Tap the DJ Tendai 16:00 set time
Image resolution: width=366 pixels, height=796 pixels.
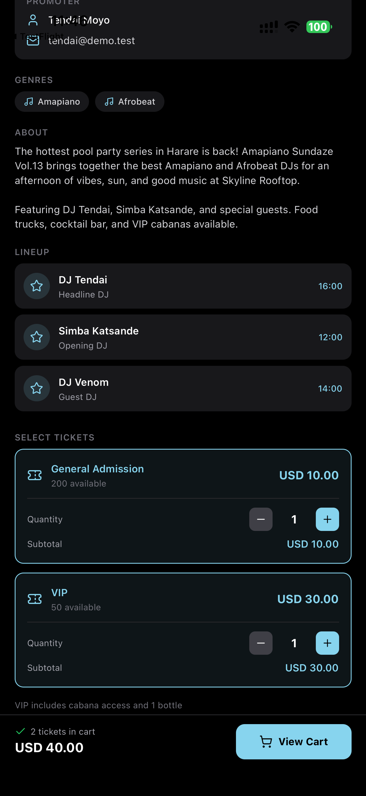pos(330,286)
